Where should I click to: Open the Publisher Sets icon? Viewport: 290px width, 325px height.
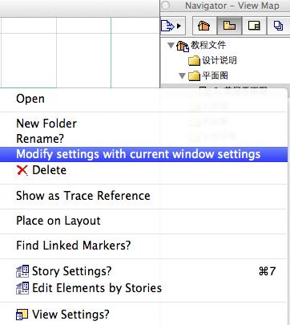coord(278,26)
